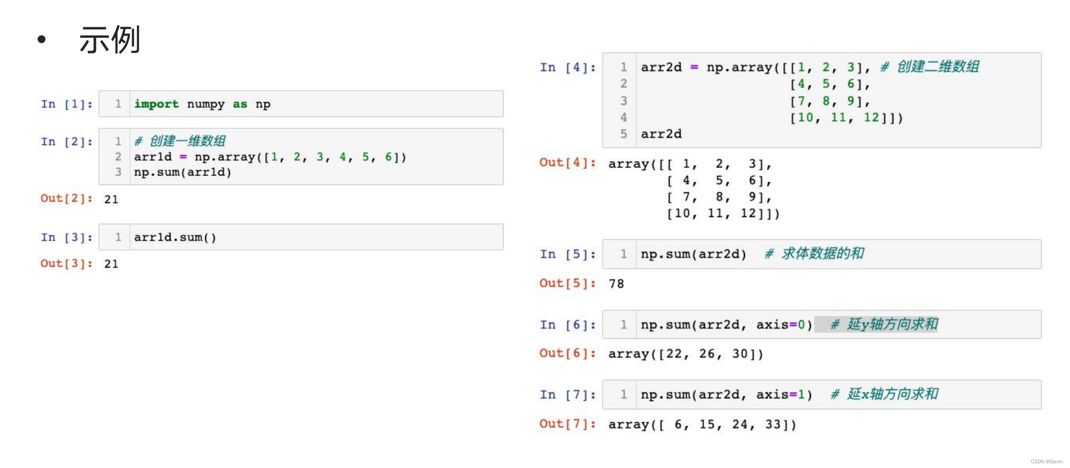Click the highlighted comment 延y轴方向求和
The width and height of the screenshot is (1070, 468).
tap(884, 324)
